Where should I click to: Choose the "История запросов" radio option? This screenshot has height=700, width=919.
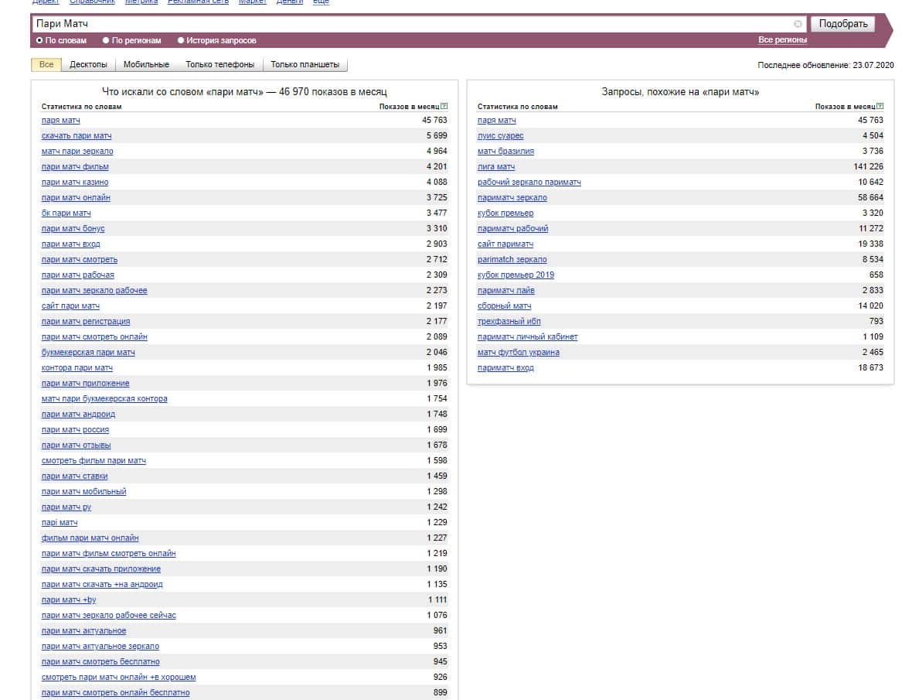click(181, 40)
